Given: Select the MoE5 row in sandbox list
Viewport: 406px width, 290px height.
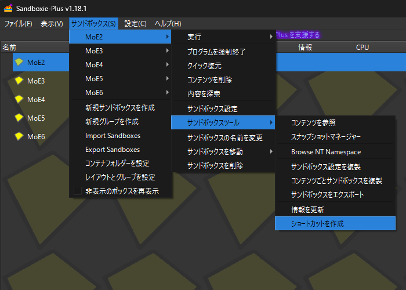Looking at the screenshot, I should click(x=36, y=118).
